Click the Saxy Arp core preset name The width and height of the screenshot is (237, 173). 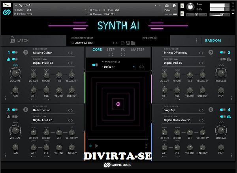[169, 110]
